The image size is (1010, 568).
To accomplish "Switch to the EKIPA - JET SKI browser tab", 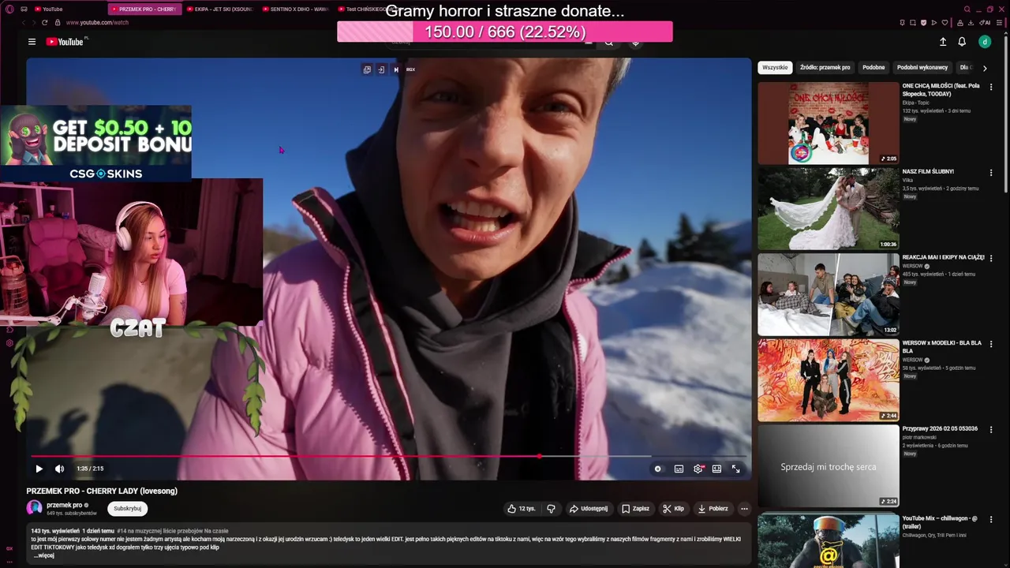I will 219,9.
